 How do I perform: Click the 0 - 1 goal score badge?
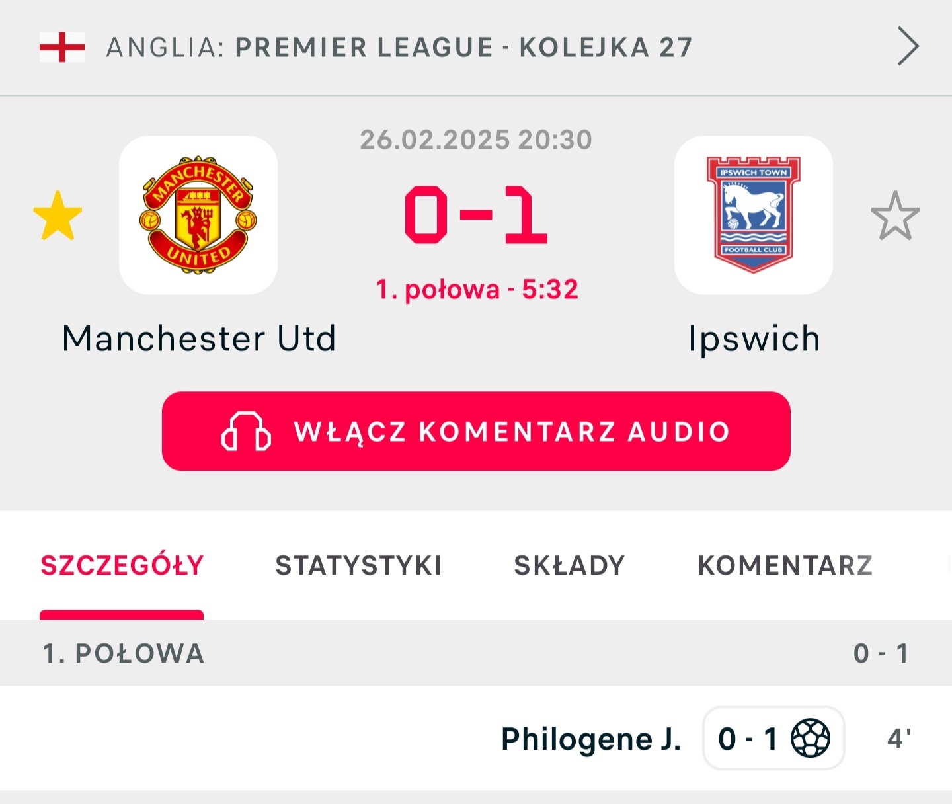(x=748, y=739)
